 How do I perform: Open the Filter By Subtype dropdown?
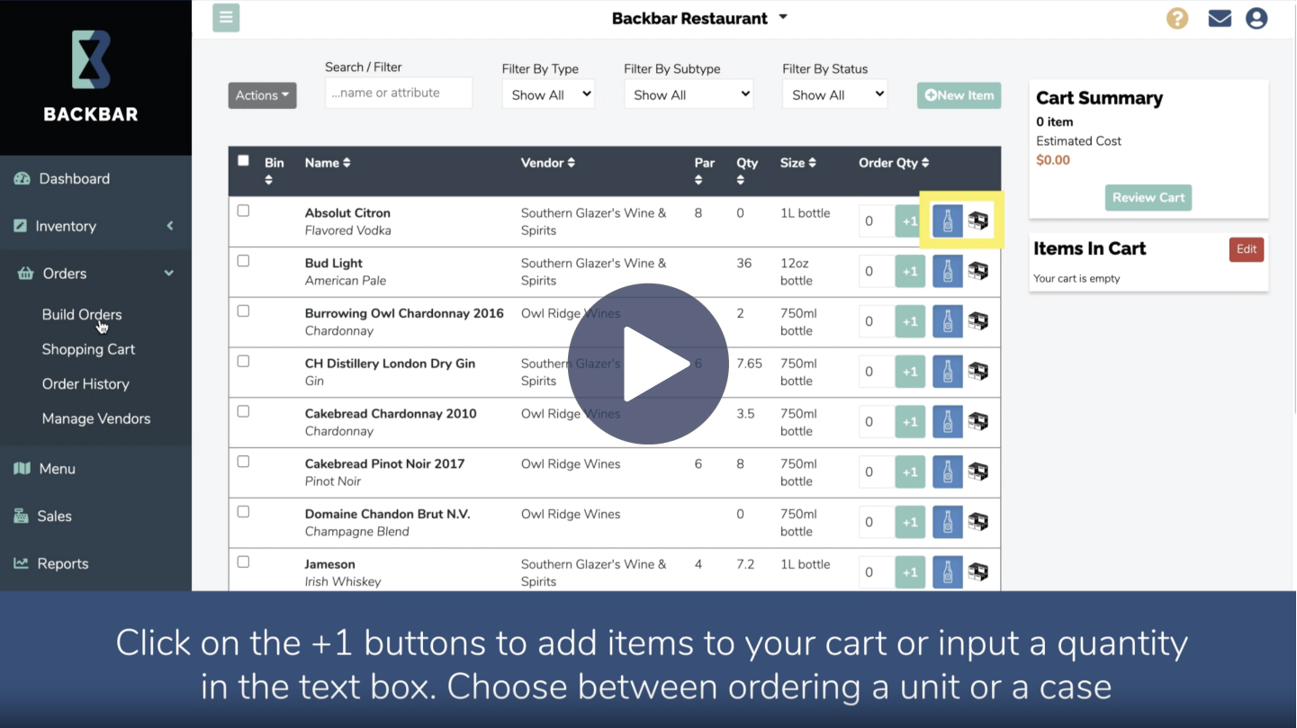click(689, 94)
